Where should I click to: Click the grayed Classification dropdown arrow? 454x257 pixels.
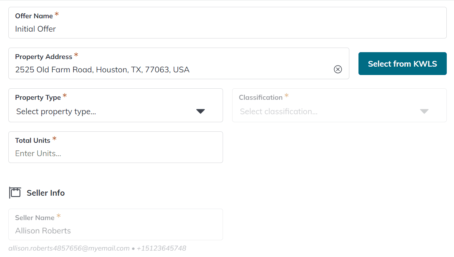pos(424,111)
